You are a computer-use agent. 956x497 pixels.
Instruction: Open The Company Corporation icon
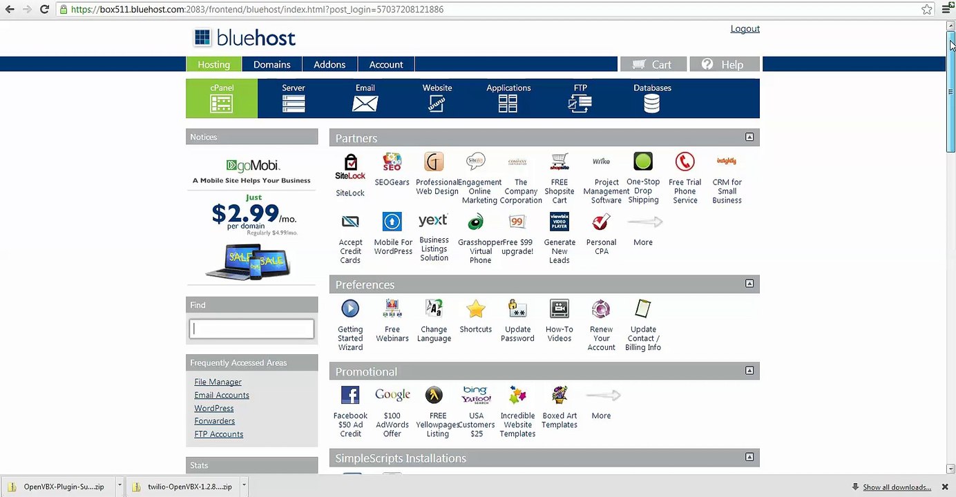[x=517, y=162]
